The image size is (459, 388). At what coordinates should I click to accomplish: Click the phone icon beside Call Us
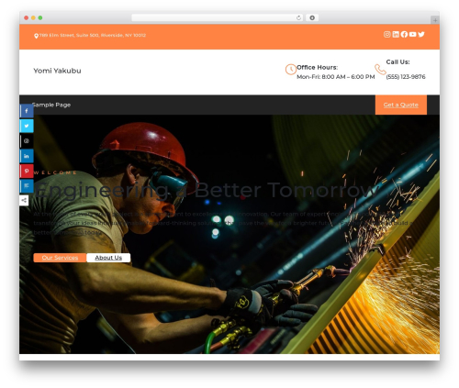pyautogui.click(x=380, y=70)
